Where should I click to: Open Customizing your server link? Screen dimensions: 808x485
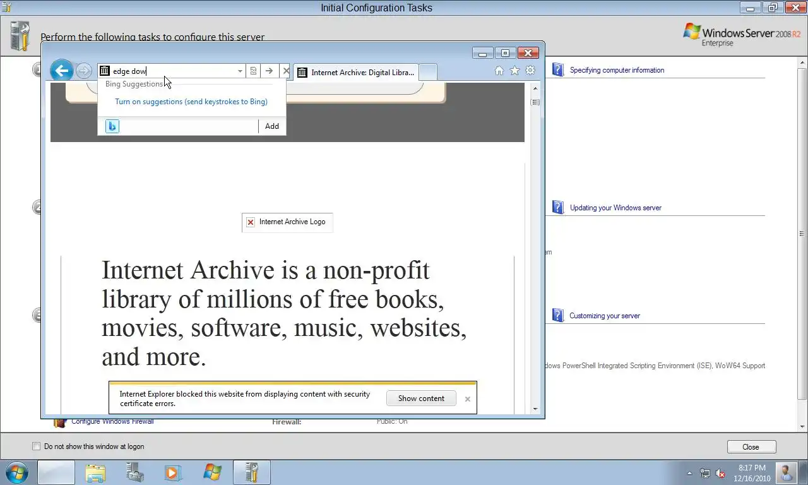click(x=605, y=316)
